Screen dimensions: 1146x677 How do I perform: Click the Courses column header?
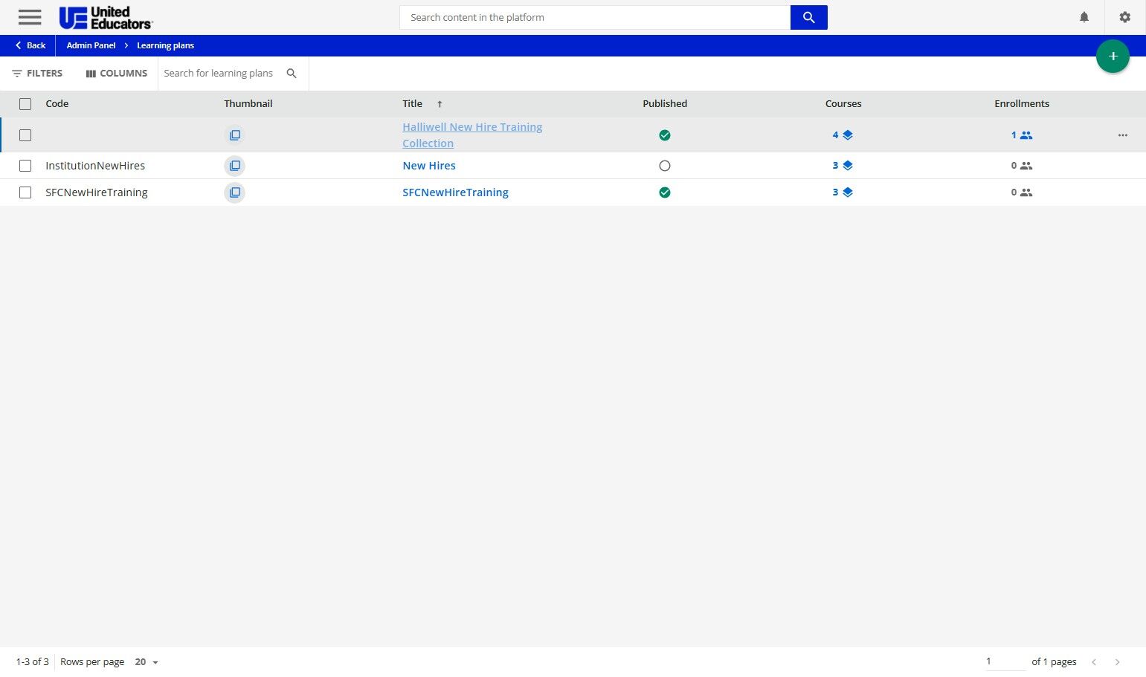pos(843,104)
